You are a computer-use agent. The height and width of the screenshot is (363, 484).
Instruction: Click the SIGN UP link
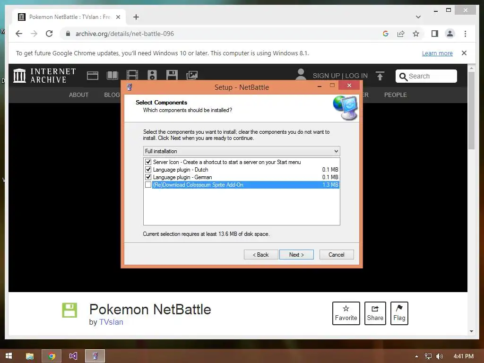point(326,76)
